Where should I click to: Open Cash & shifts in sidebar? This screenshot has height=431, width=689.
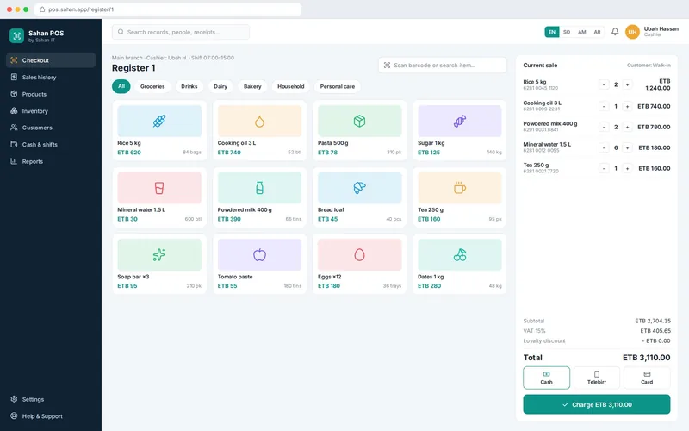[x=51, y=144]
